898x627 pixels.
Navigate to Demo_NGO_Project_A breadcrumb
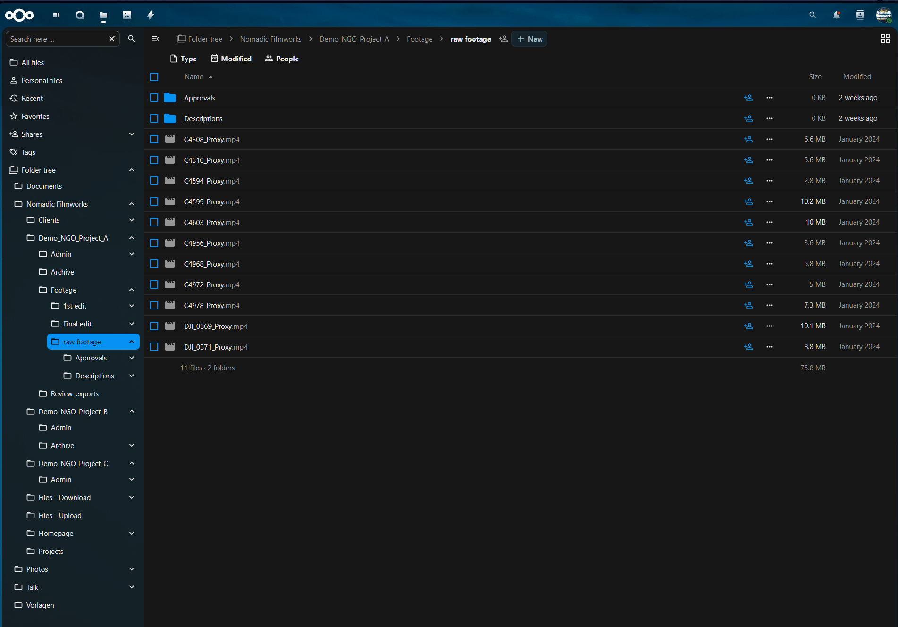tap(354, 39)
